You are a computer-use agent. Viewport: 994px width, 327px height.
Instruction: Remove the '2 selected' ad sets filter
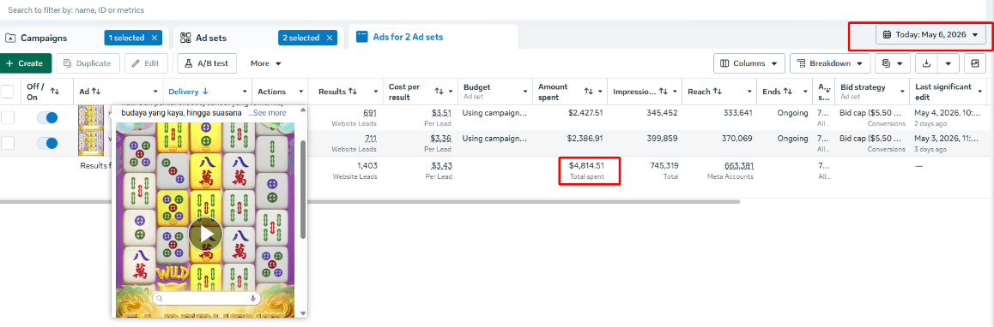coord(330,38)
